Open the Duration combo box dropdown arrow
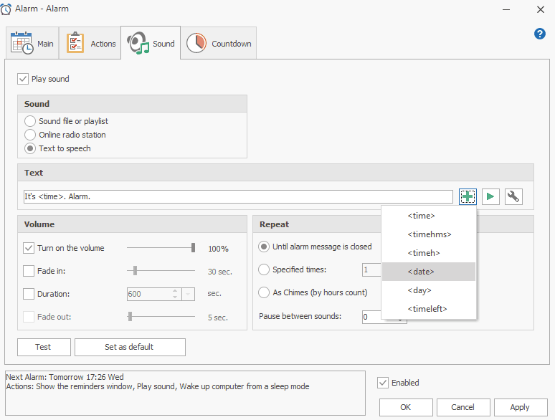This screenshot has height=420, width=555. point(189,294)
